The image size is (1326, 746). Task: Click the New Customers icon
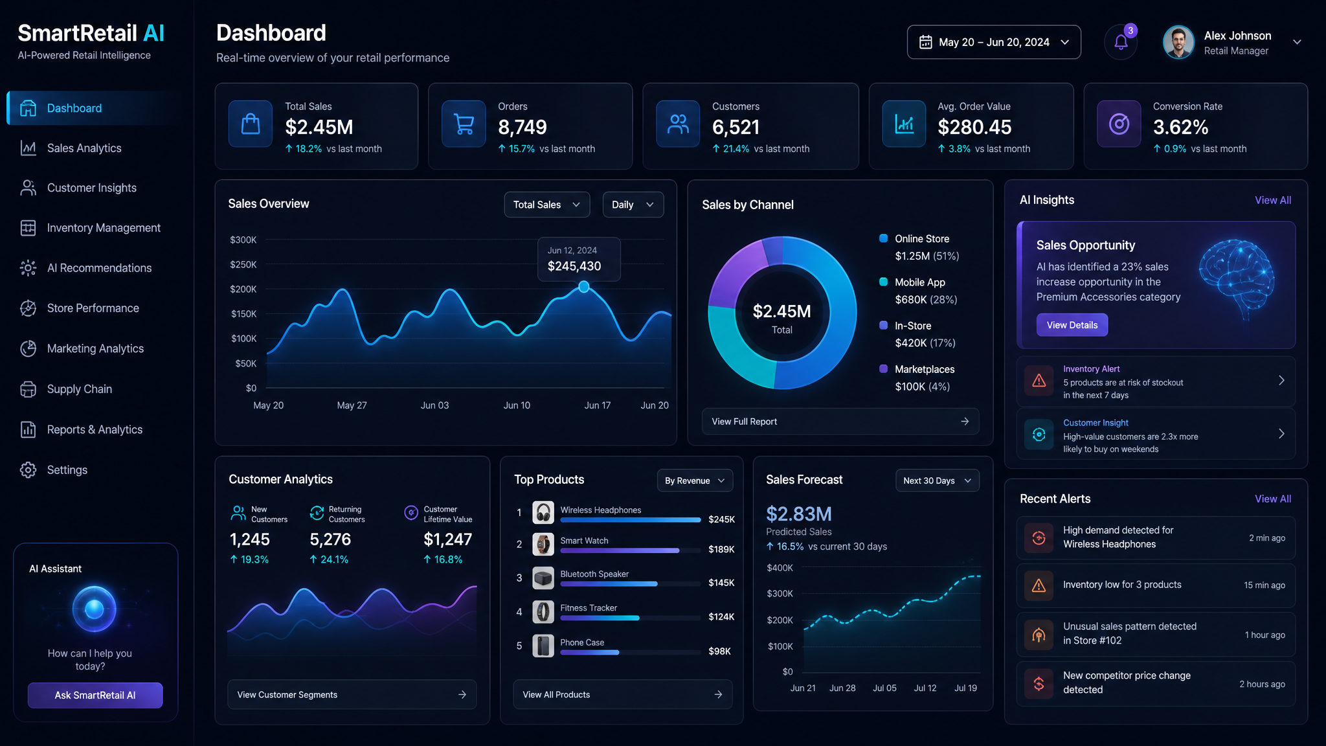pyautogui.click(x=238, y=513)
